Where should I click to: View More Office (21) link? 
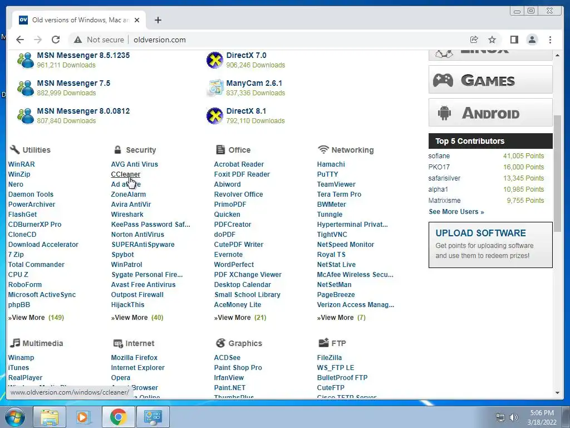pos(240,317)
